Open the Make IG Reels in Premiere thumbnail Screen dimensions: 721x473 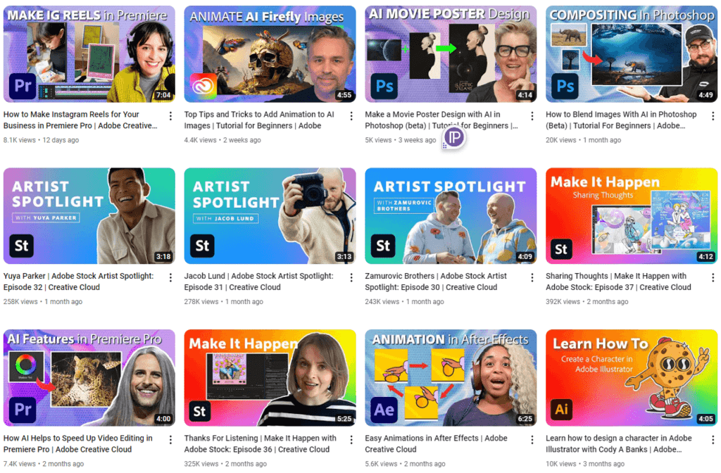89,53
